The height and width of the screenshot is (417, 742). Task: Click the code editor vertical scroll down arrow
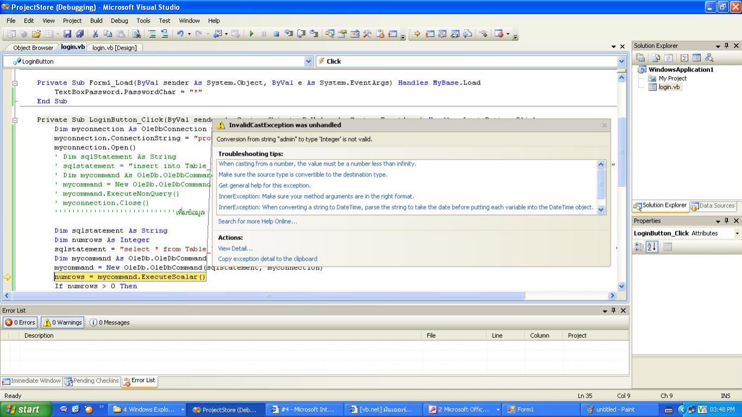621,286
